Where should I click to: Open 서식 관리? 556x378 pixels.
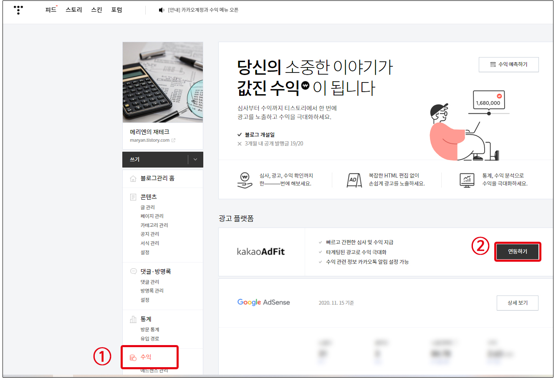(x=150, y=243)
